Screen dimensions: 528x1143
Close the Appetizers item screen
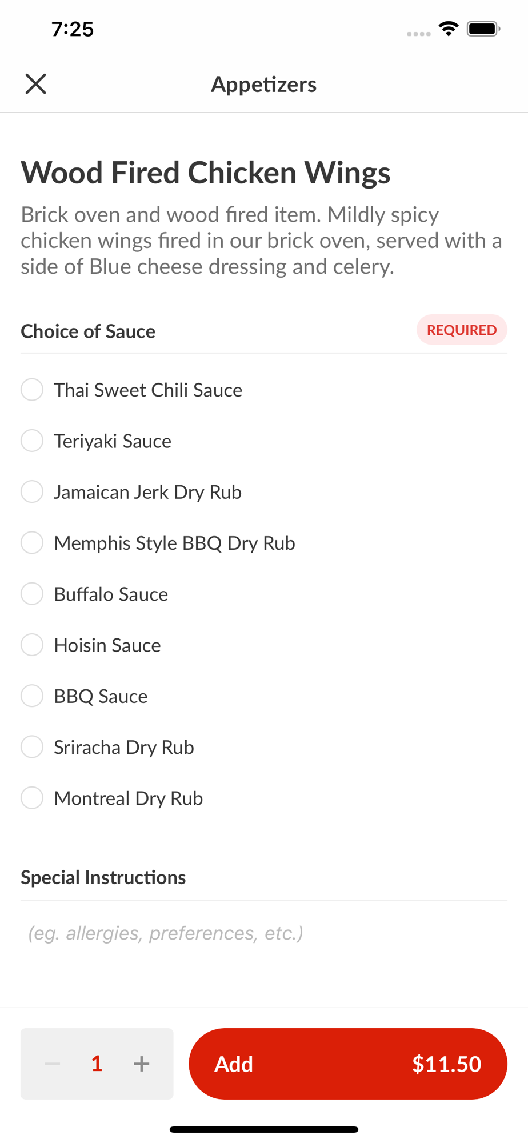(x=35, y=84)
